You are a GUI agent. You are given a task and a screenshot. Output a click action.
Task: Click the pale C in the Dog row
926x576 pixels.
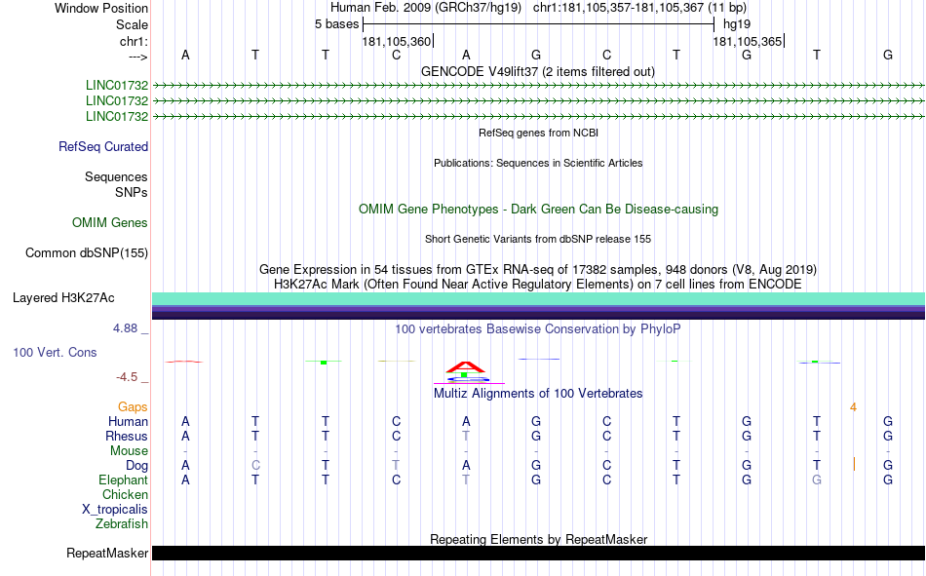tap(255, 466)
